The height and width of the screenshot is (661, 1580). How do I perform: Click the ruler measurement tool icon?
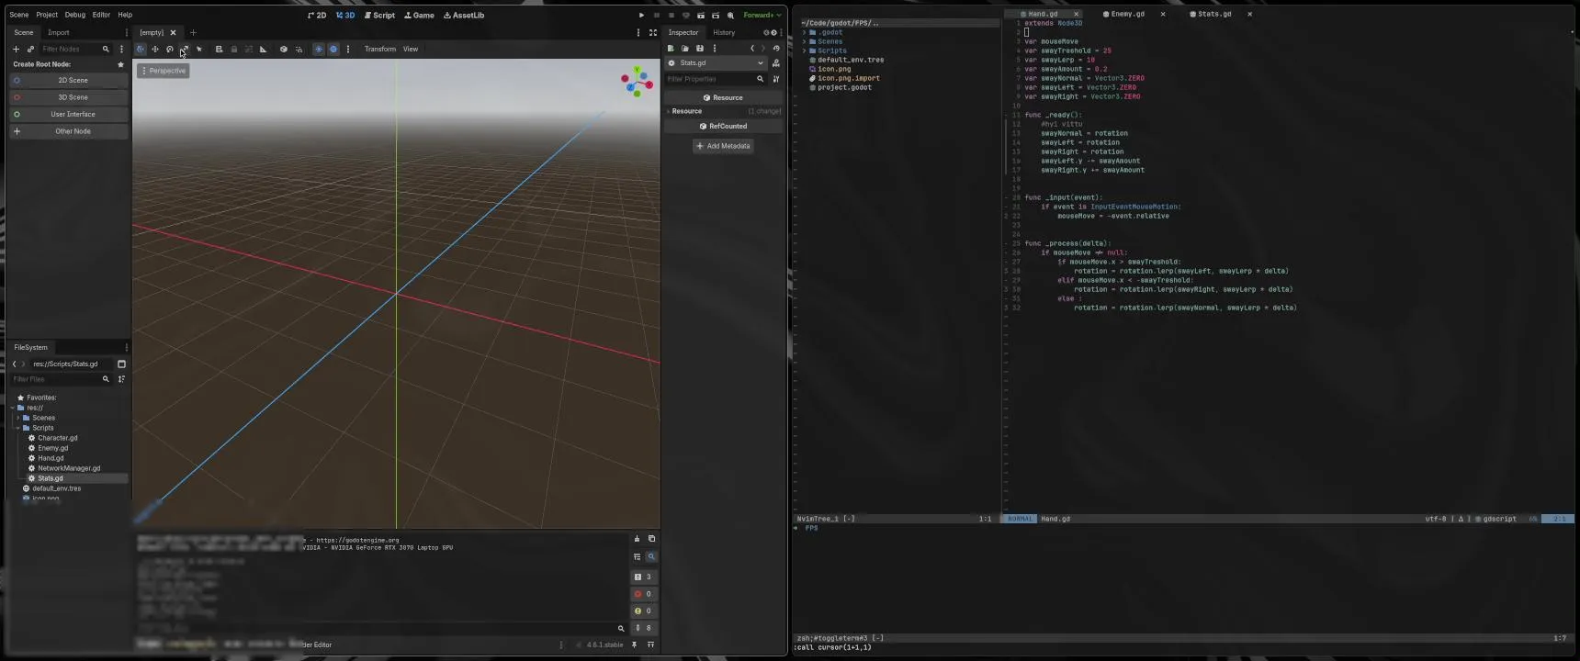click(263, 49)
